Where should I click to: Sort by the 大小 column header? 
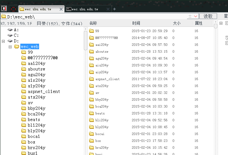coord(177,23)
